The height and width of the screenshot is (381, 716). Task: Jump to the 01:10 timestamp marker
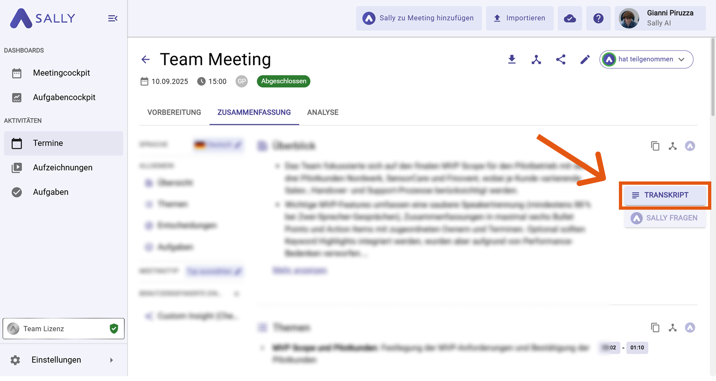pyautogui.click(x=637, y=348)
